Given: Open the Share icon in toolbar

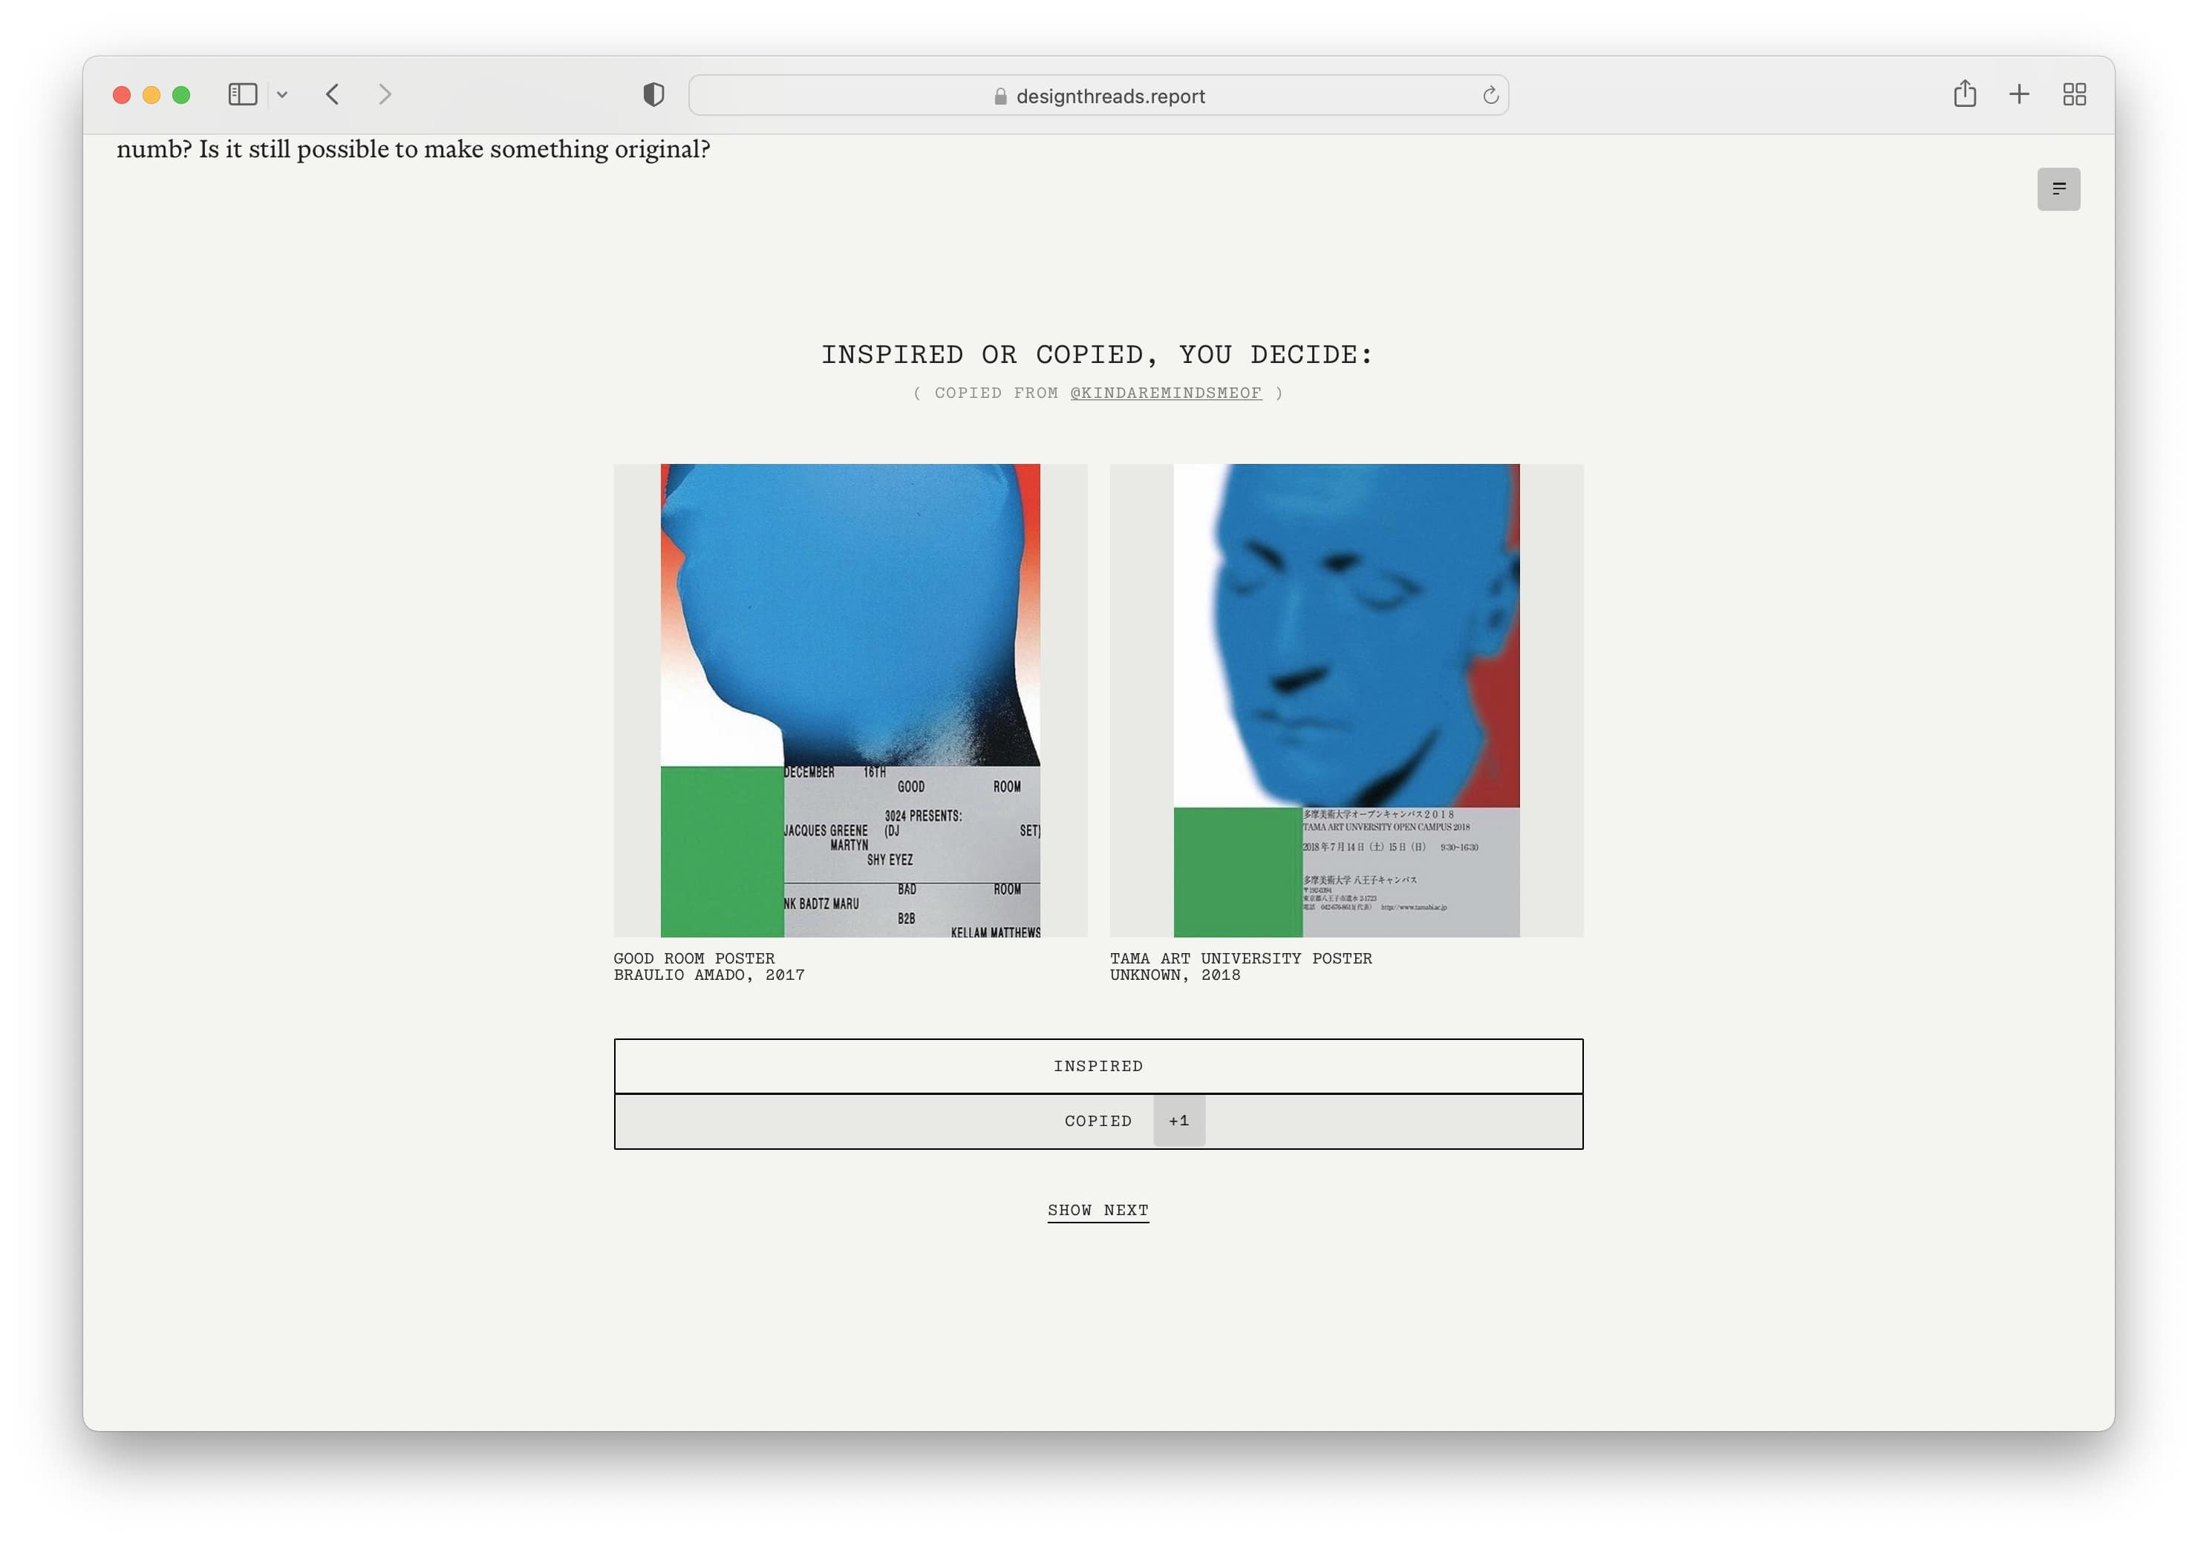Looking at the screenshot, I should [1964, 94].
